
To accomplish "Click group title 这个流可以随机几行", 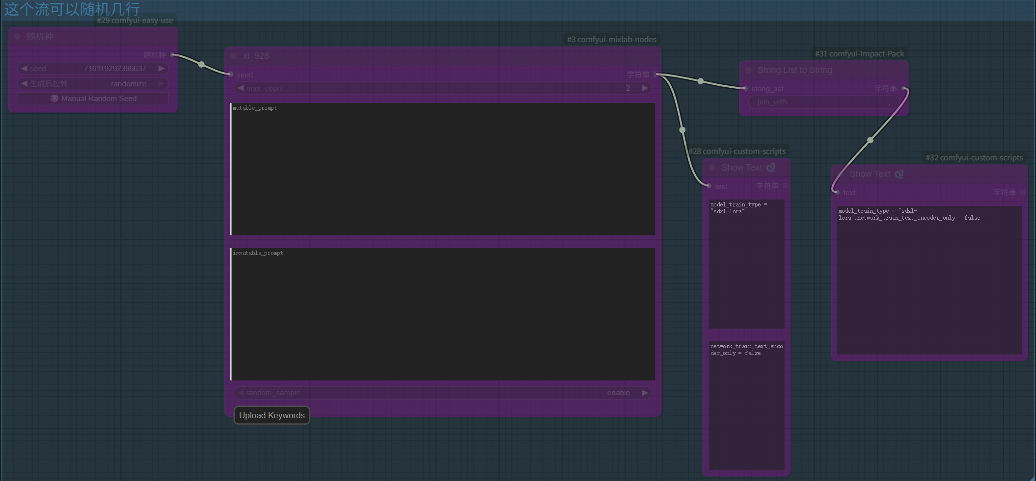I will coord(72,9).
